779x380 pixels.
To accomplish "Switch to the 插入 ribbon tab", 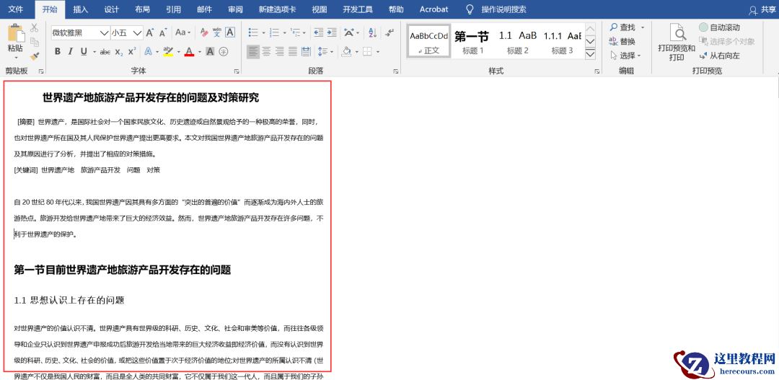I will (81, 9).
